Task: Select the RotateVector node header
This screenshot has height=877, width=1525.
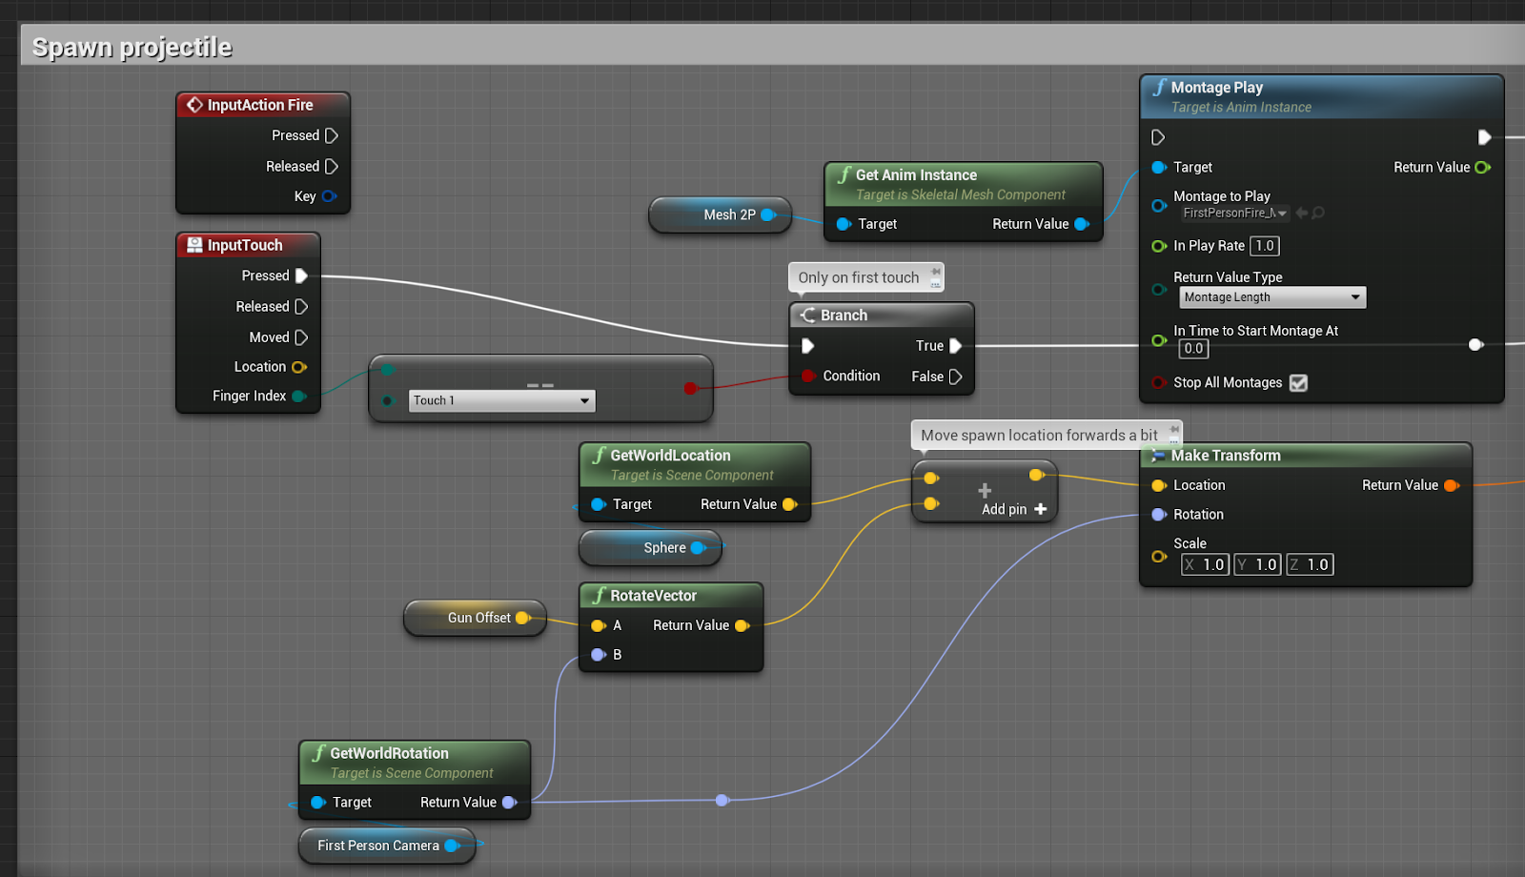Action: 671,596
